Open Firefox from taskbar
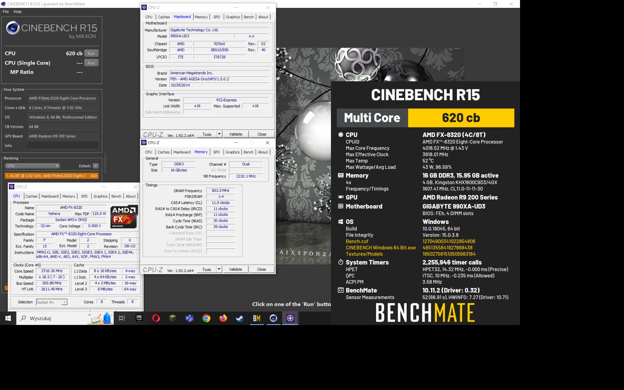 click(223, 318)
